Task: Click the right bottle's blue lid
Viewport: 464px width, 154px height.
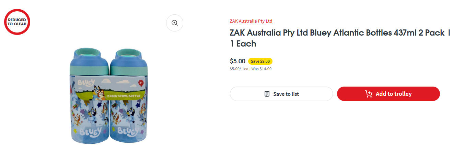Action: coord(129,60)
